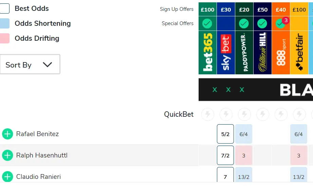The height and width of the screenshot is (186, 313).
Task: Expand Ralph Hasenhuttl row with plus icon
Action: (7, 155)
